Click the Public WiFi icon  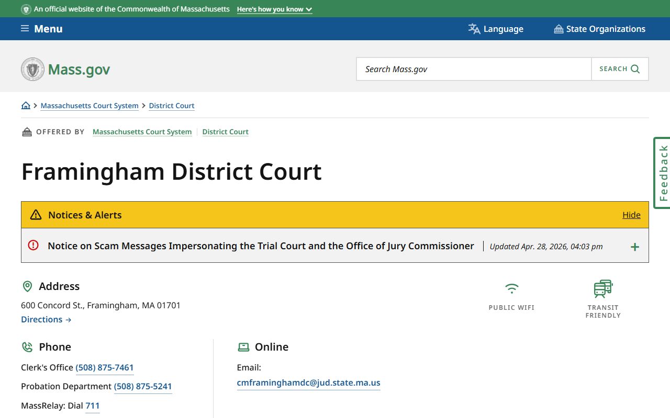511,288
